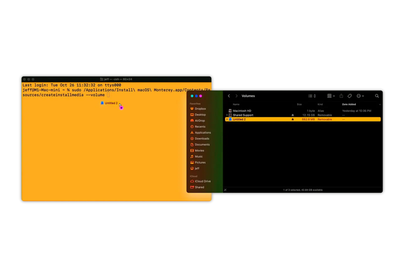Click the sort chevron beside Date Added
The image size is (405, 270).
coord(380,104)
